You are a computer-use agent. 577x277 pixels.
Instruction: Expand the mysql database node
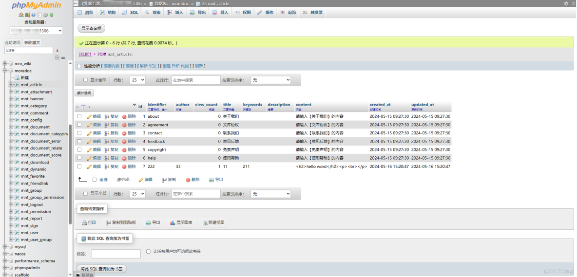5,246
